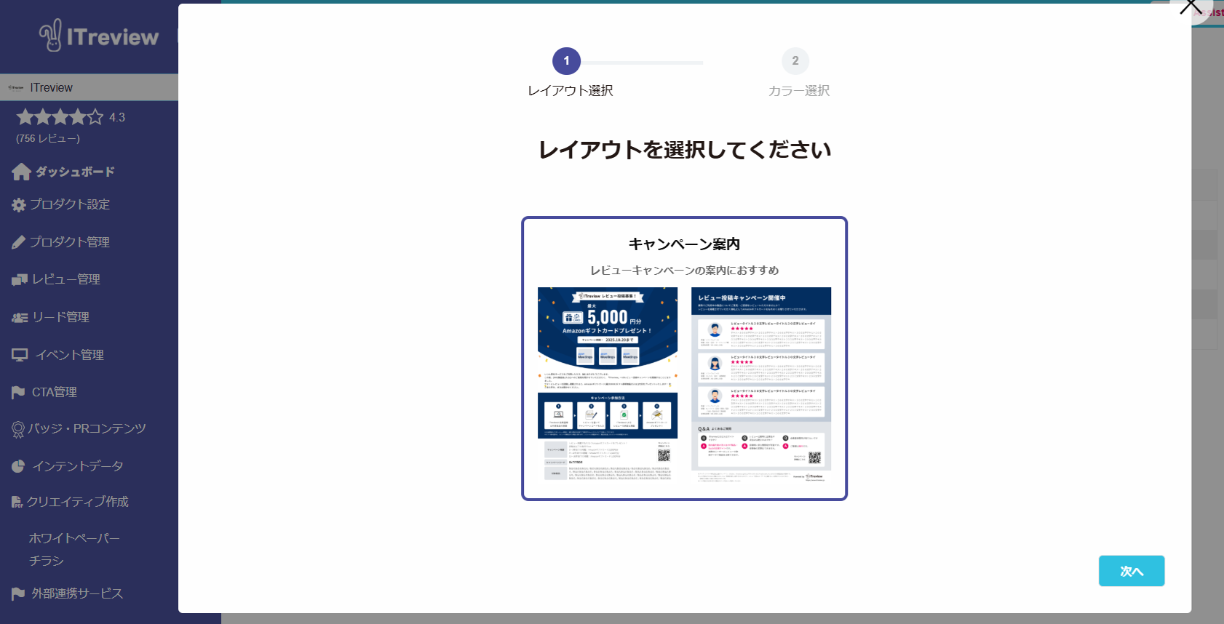Open the Dashboard home icon
Viewport: 1224px width, 624px height.
point(21,172)
